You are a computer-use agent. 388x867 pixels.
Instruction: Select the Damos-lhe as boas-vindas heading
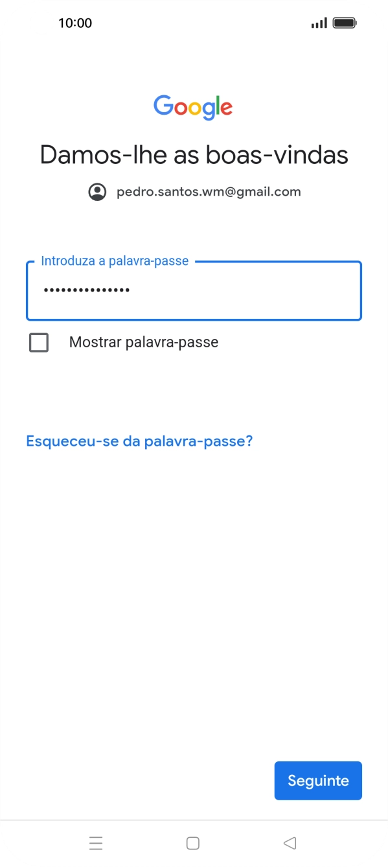point(193,154)
